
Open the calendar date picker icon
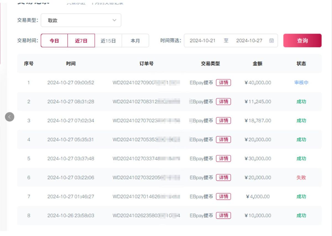click(x=271, y=40)
